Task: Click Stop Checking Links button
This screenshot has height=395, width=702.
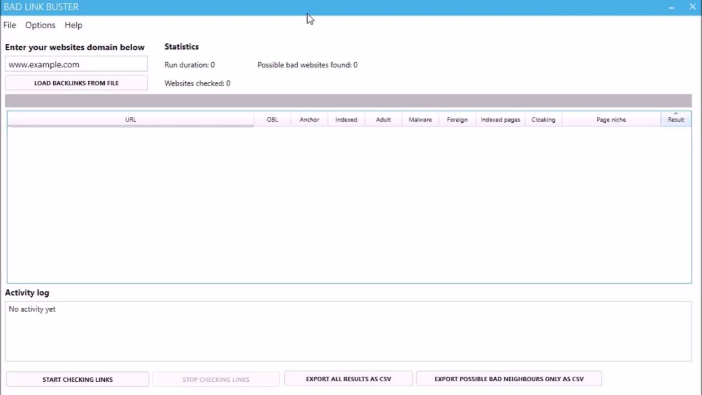Action: 216,379
